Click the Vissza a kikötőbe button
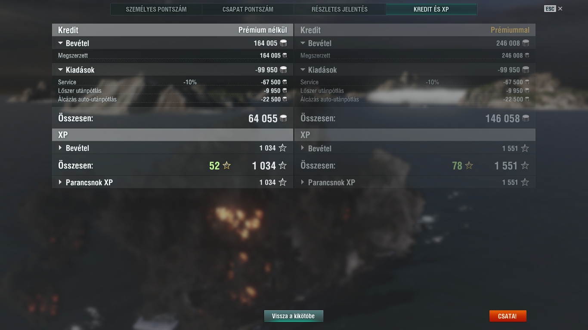The image size is (588, 330). click(x=294, y=316)
